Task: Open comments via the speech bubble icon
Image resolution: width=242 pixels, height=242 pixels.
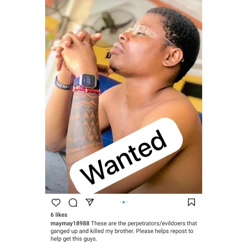Action: (x=73, y=202)
